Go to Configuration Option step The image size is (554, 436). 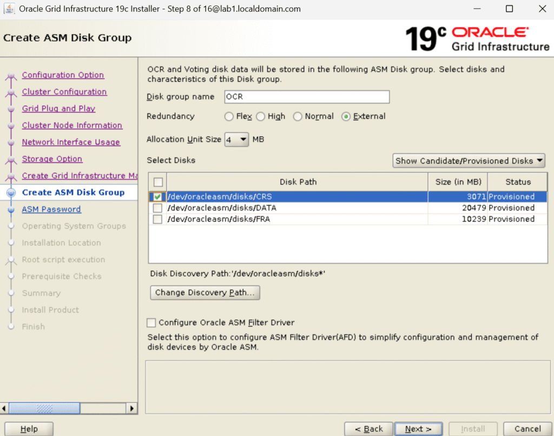click(x=63, y=75)
